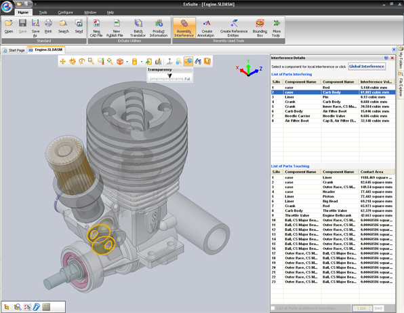The height and width of the screenshot is (313, 404).
Task: Click the red cube view orientation icon
Action: coord(120,61)
